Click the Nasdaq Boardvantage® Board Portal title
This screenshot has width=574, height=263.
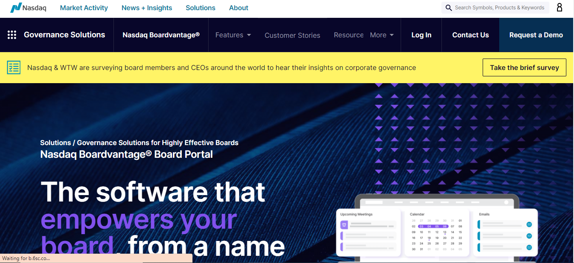127,154
